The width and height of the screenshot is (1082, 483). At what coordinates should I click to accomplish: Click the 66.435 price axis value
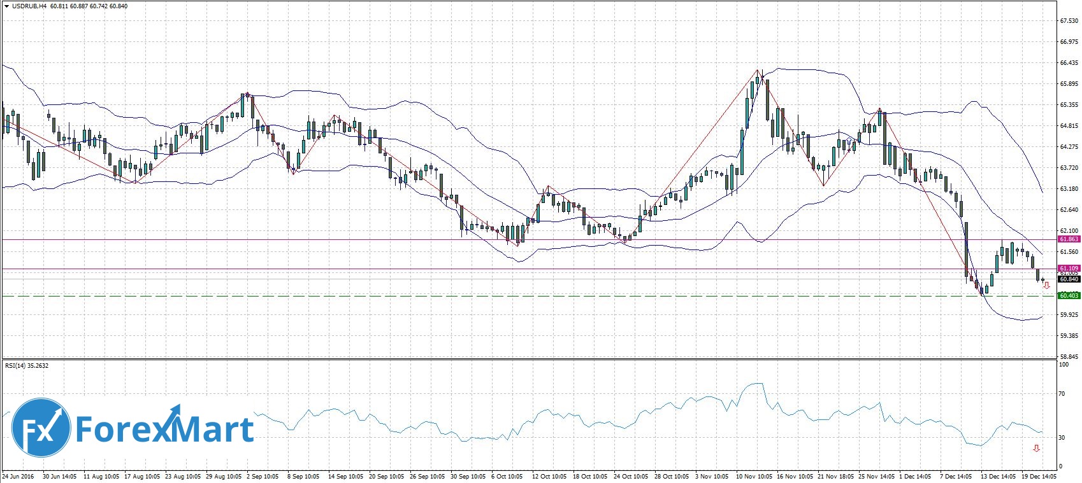click(x=1069, y=63)
